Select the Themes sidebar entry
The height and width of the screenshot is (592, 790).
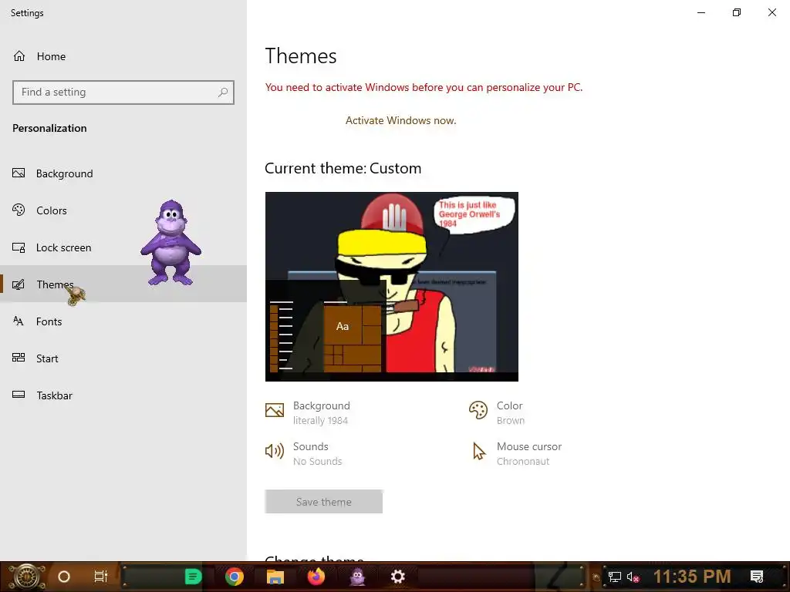click(x=123, y=284)
